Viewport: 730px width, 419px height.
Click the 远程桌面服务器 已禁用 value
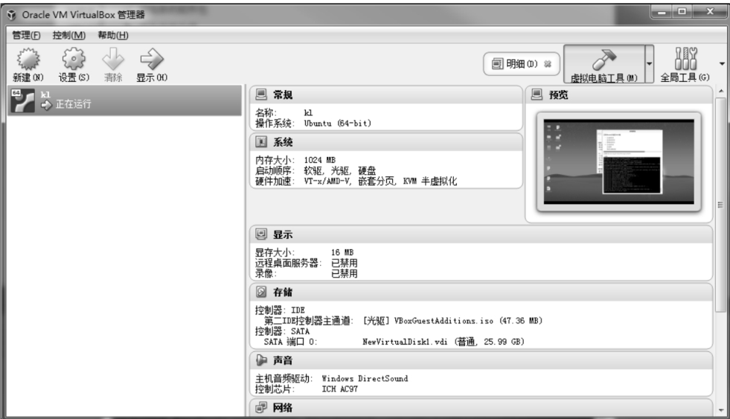[x=344, y=263]
